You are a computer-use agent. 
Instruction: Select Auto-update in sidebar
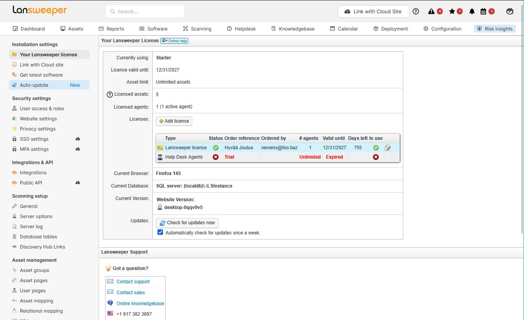49,85
